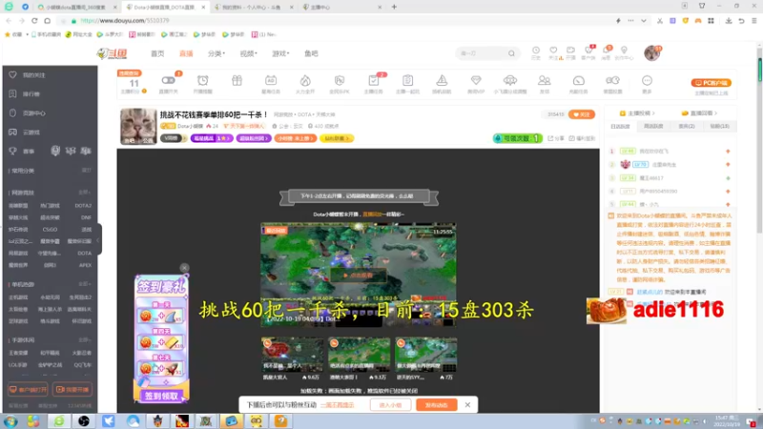763x429 pixels.
Task: Select CS:GO in the sidebar category list
Action: click(50, 229)
